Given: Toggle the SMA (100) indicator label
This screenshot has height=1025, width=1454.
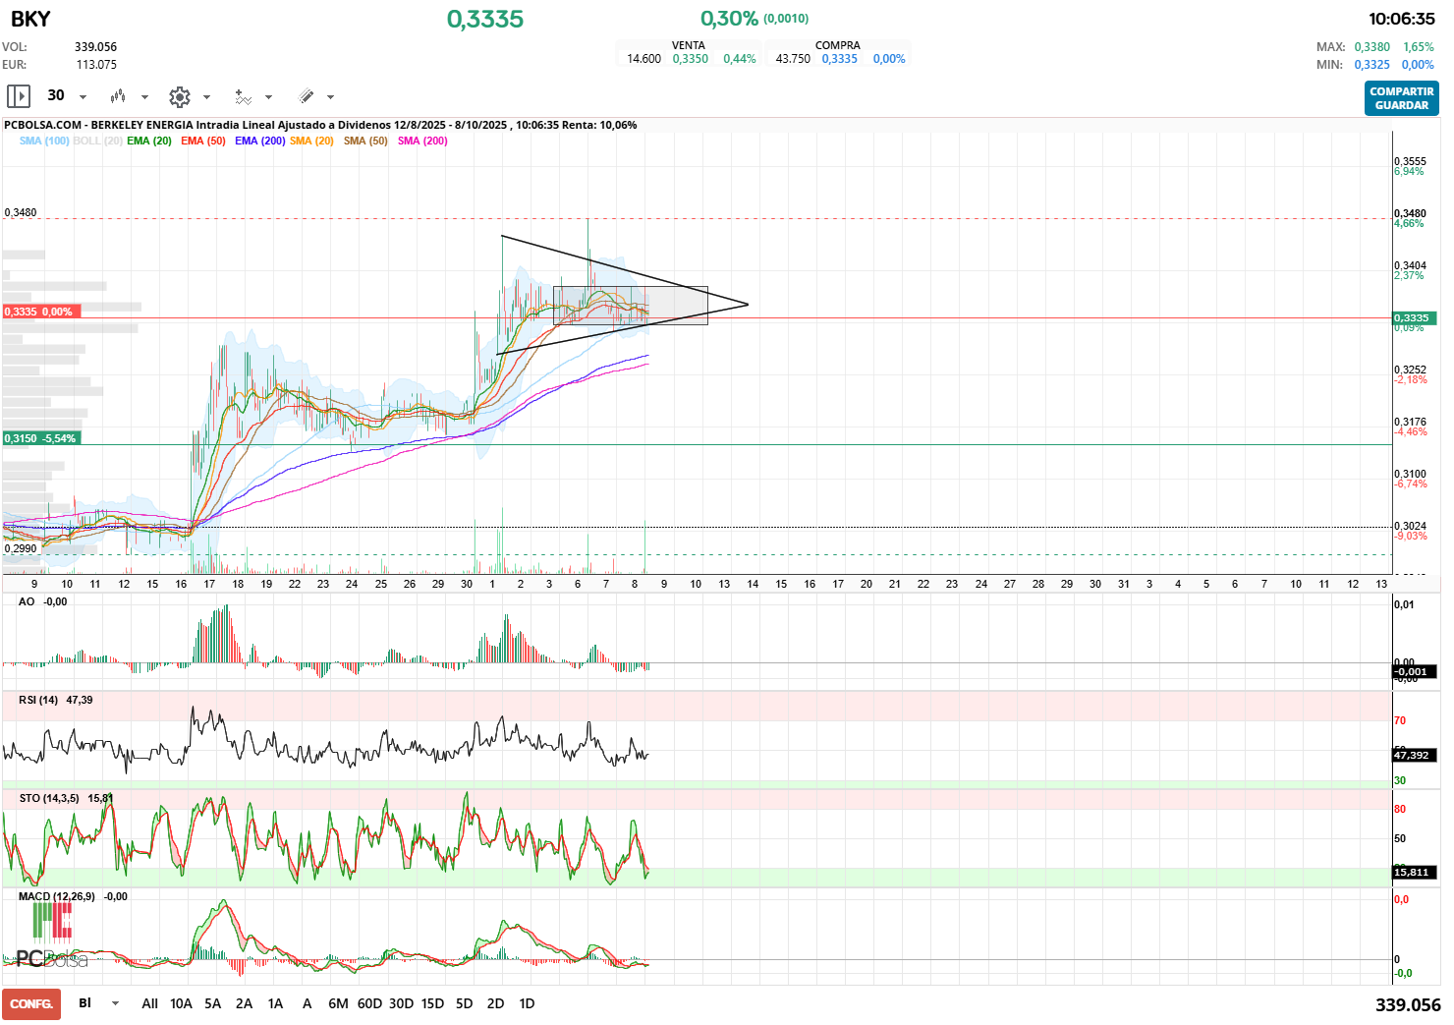Looking at the screenshot, I should [44, 142].
